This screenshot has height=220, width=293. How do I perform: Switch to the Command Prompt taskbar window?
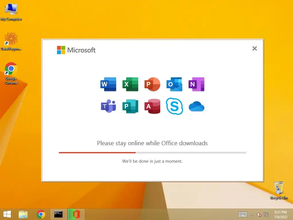point(58,214)
